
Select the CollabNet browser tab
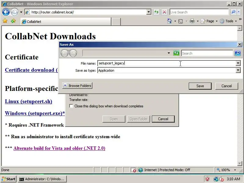point(66,21)
